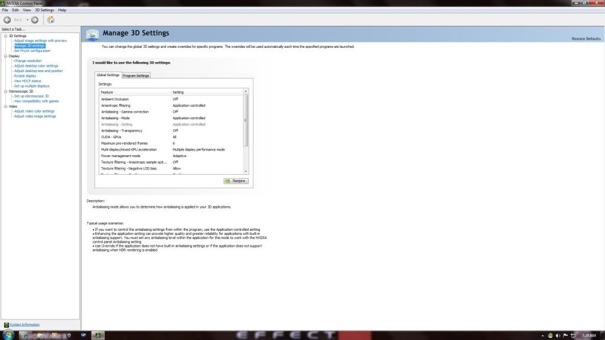Image resolution: width=605 pixels, height=340 pixels.
Task: Click the Action Center flag icon
Action: [565, 336]
